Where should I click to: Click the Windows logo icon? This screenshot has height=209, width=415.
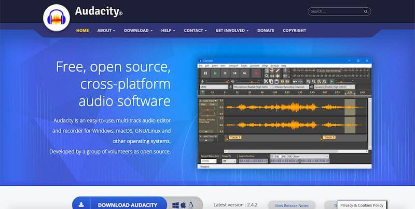pyautogui.click(x=175, y=205)
